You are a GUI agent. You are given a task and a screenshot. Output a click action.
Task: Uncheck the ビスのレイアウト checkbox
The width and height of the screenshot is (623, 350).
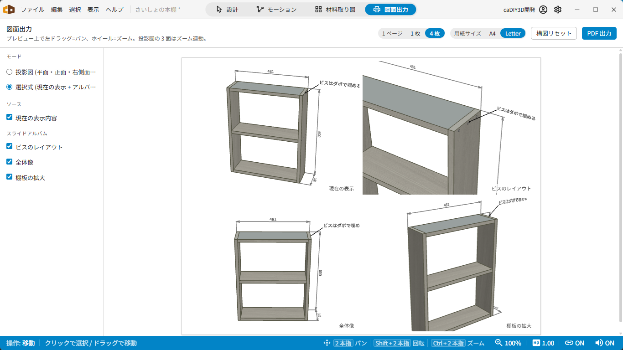click(x=10, y=146)
